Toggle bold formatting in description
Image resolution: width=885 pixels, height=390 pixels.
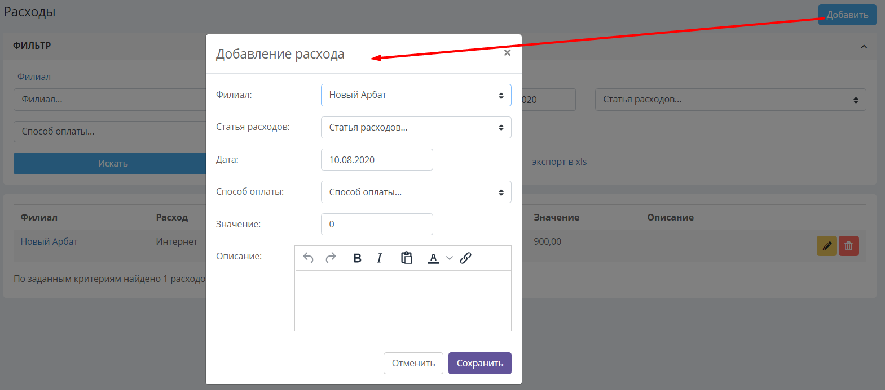click(x=357, y=258)
